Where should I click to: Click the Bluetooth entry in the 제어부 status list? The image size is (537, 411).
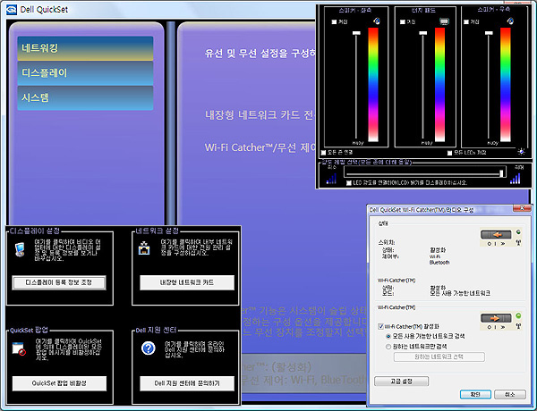point(439,263)
